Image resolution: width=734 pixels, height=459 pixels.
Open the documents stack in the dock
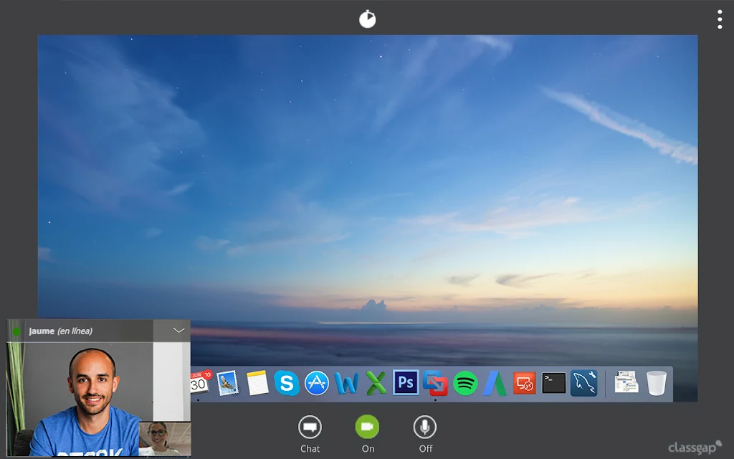(626, 382)
